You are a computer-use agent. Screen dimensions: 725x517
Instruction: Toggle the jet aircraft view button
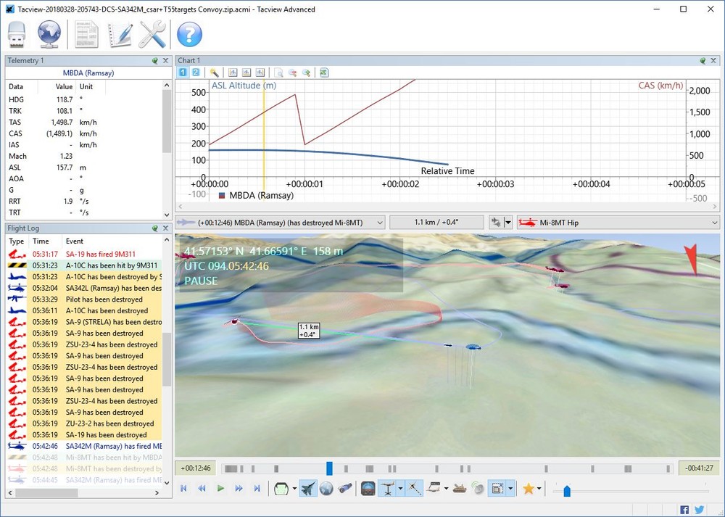click(308, 489)
